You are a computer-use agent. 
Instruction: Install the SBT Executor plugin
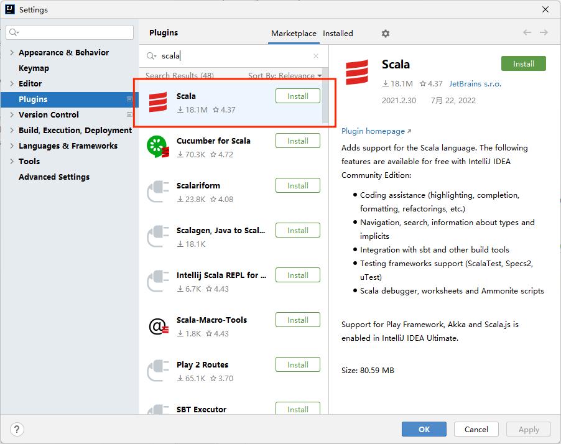click(x=298, y=409)
